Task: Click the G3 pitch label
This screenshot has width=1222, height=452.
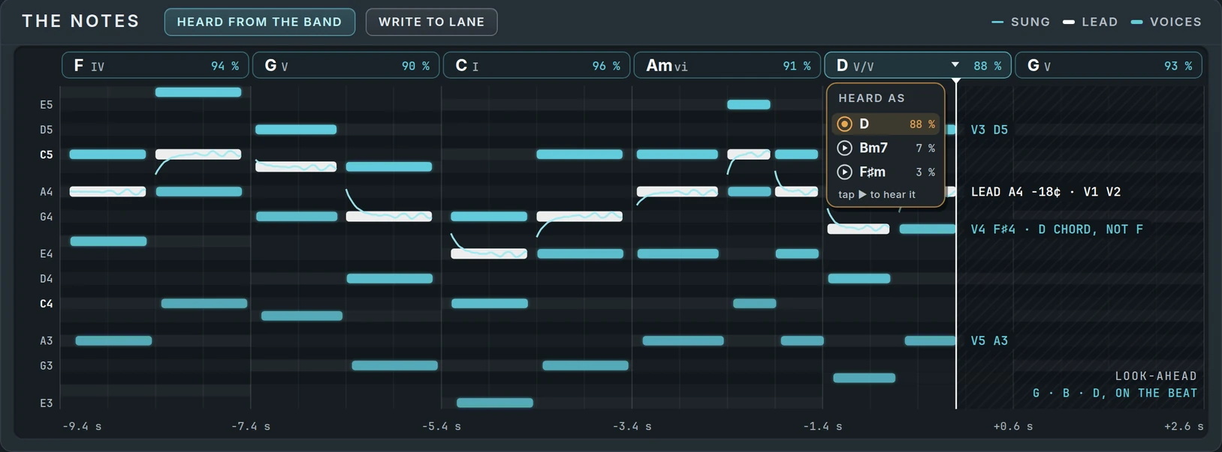Action: pyautogui.click(x=47, y=365)
